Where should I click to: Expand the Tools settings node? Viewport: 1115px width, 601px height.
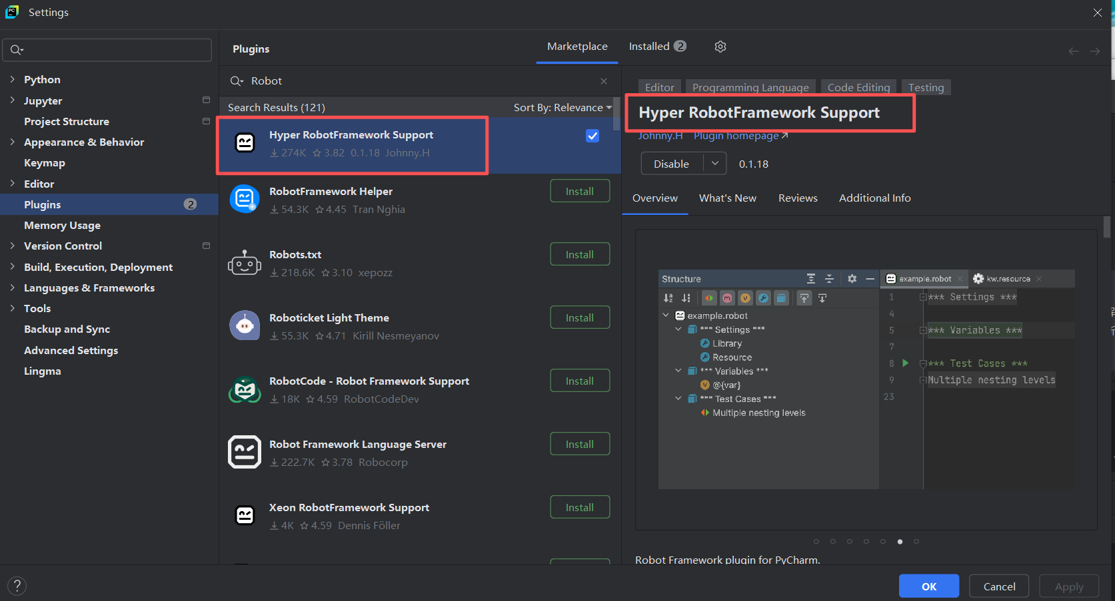click(x=12, y=308)
